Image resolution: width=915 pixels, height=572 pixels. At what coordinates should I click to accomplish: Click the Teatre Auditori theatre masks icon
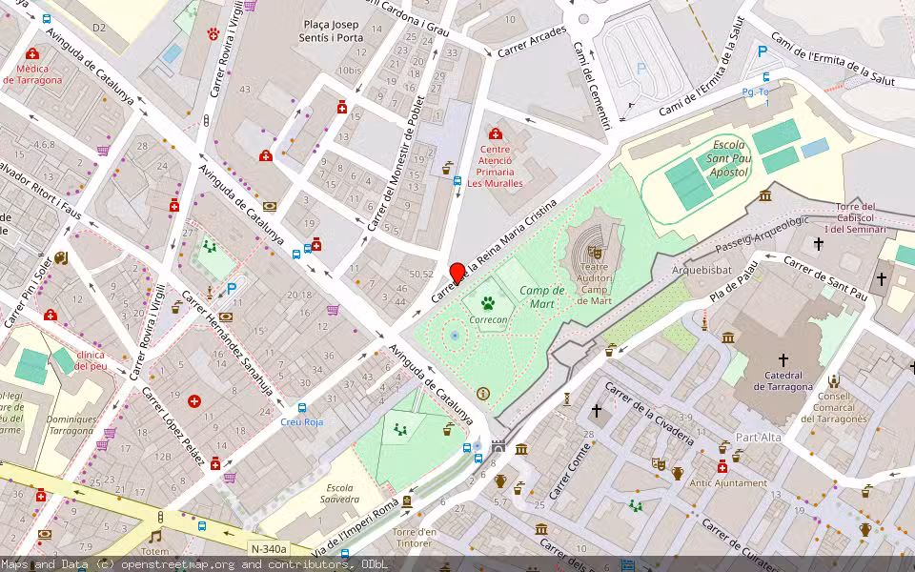click(595, 253)
